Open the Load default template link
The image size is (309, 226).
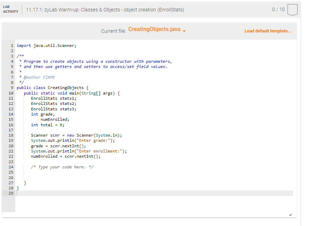click(267, 31)
